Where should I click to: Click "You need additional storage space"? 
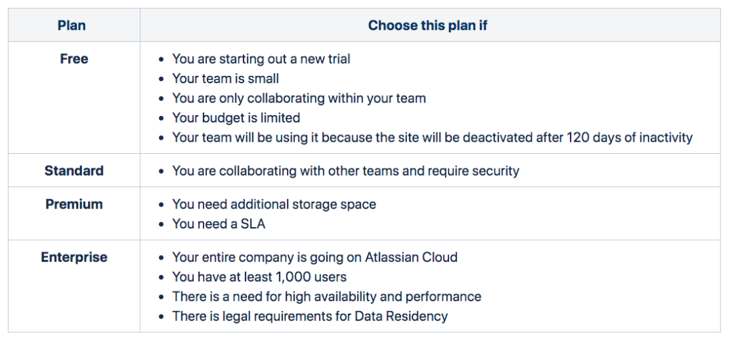pos(274,204)
